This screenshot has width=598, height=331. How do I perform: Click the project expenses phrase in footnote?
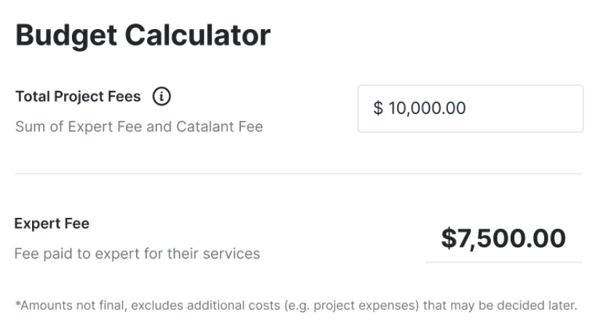coord(366,306)
